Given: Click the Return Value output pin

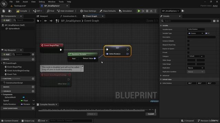Looking at the screenshot, I should 95,58.
